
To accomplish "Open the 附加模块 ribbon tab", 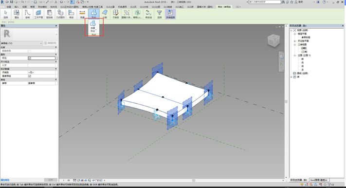I will click(42, 7).
